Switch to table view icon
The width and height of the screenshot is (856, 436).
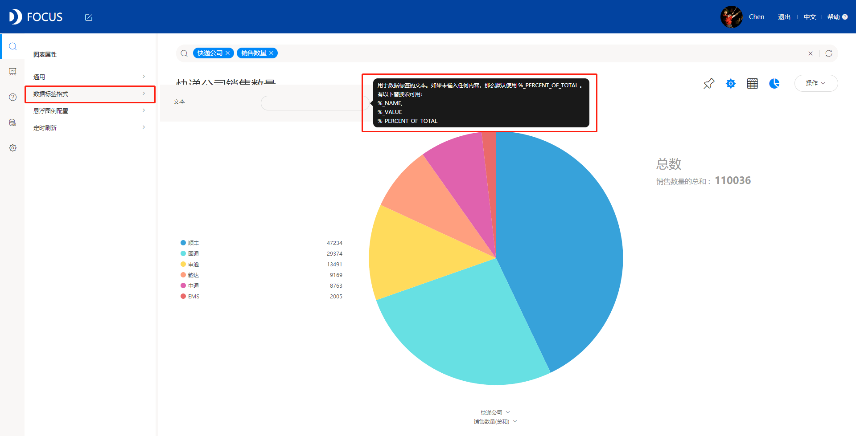click(x=753, y=83)
